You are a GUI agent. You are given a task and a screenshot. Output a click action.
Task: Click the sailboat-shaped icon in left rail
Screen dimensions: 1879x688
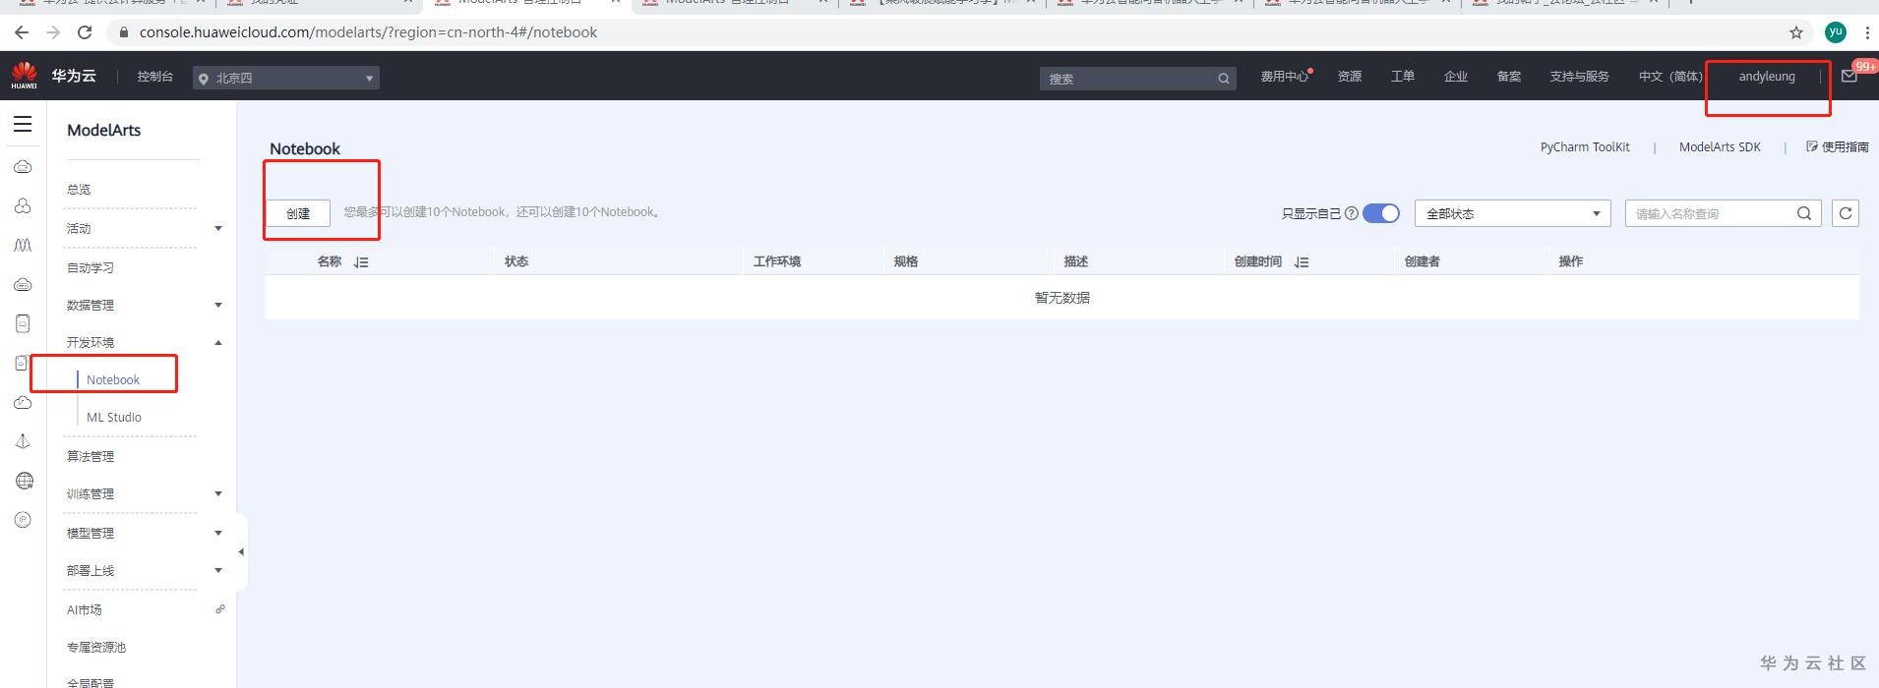tap(23, 441)
